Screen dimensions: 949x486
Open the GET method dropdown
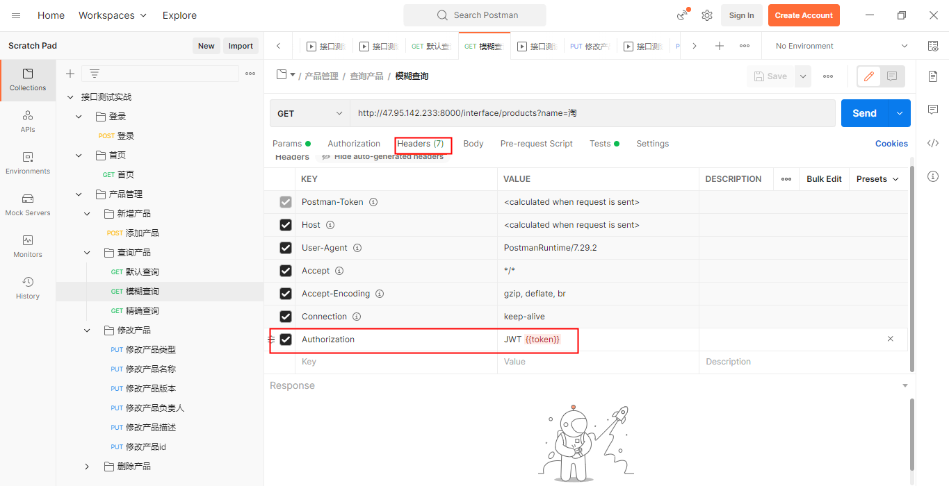[x=309, y=113]
